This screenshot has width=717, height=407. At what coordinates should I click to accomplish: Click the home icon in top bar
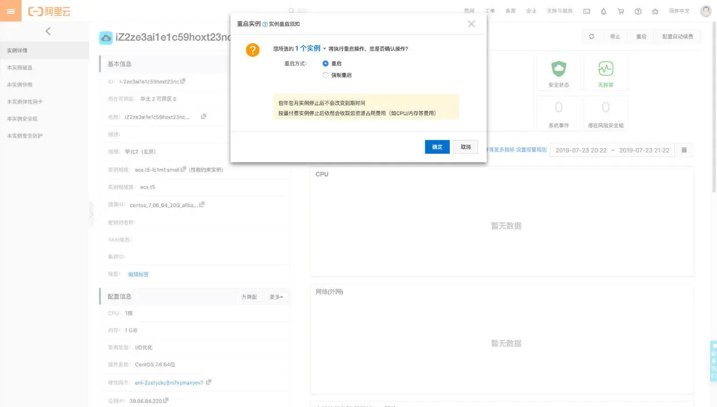[x=655, y=12]
